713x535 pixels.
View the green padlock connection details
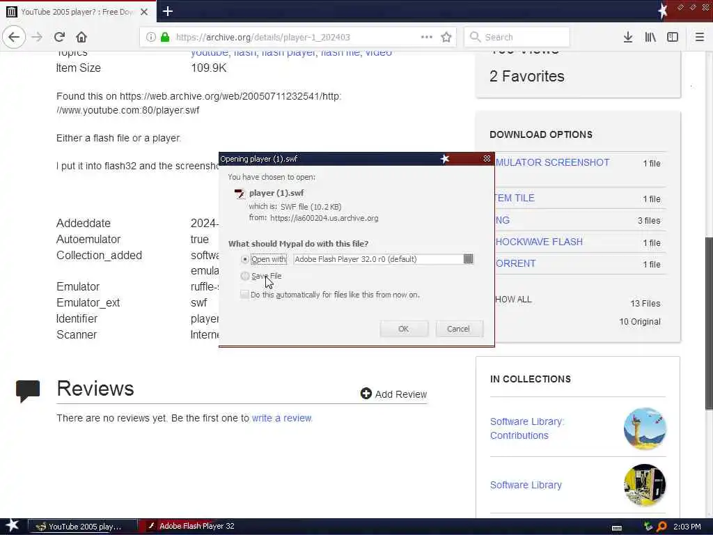(165, 37)
